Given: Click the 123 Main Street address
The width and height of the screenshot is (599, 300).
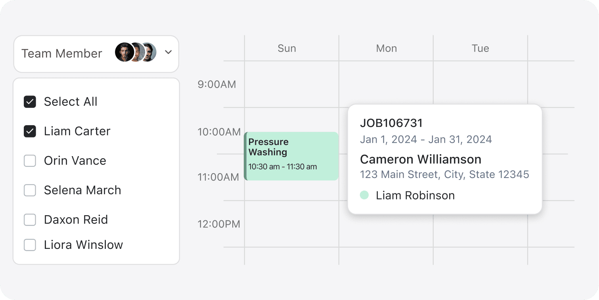Looking at the screenshot, I should tap(444, 174).
